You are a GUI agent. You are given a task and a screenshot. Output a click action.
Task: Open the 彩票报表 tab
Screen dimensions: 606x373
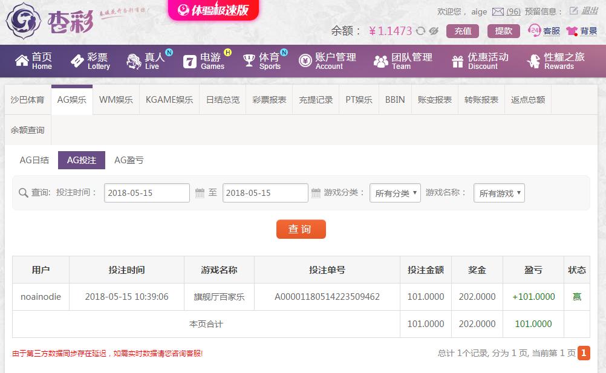269,100
